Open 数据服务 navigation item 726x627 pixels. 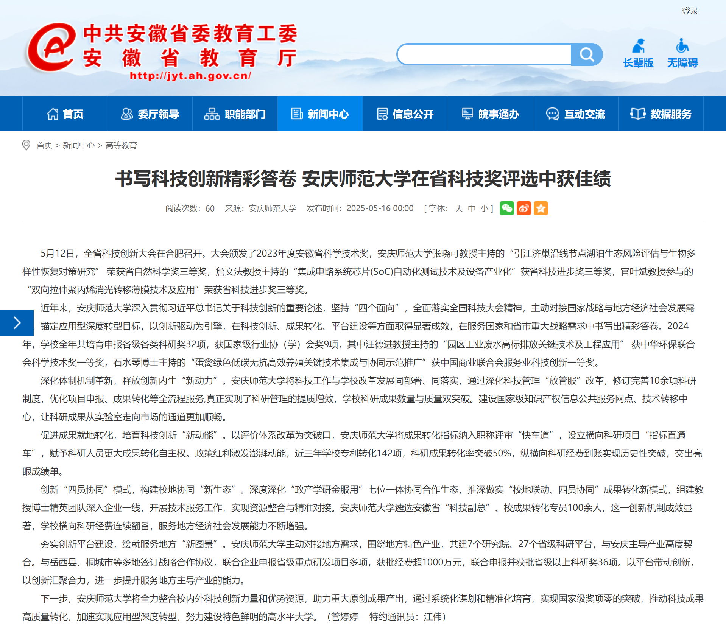click(x=661, y=114)
